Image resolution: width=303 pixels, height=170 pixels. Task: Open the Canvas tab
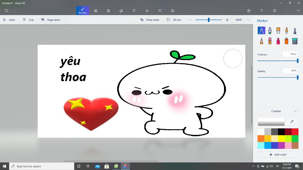[x=160, y=11]
